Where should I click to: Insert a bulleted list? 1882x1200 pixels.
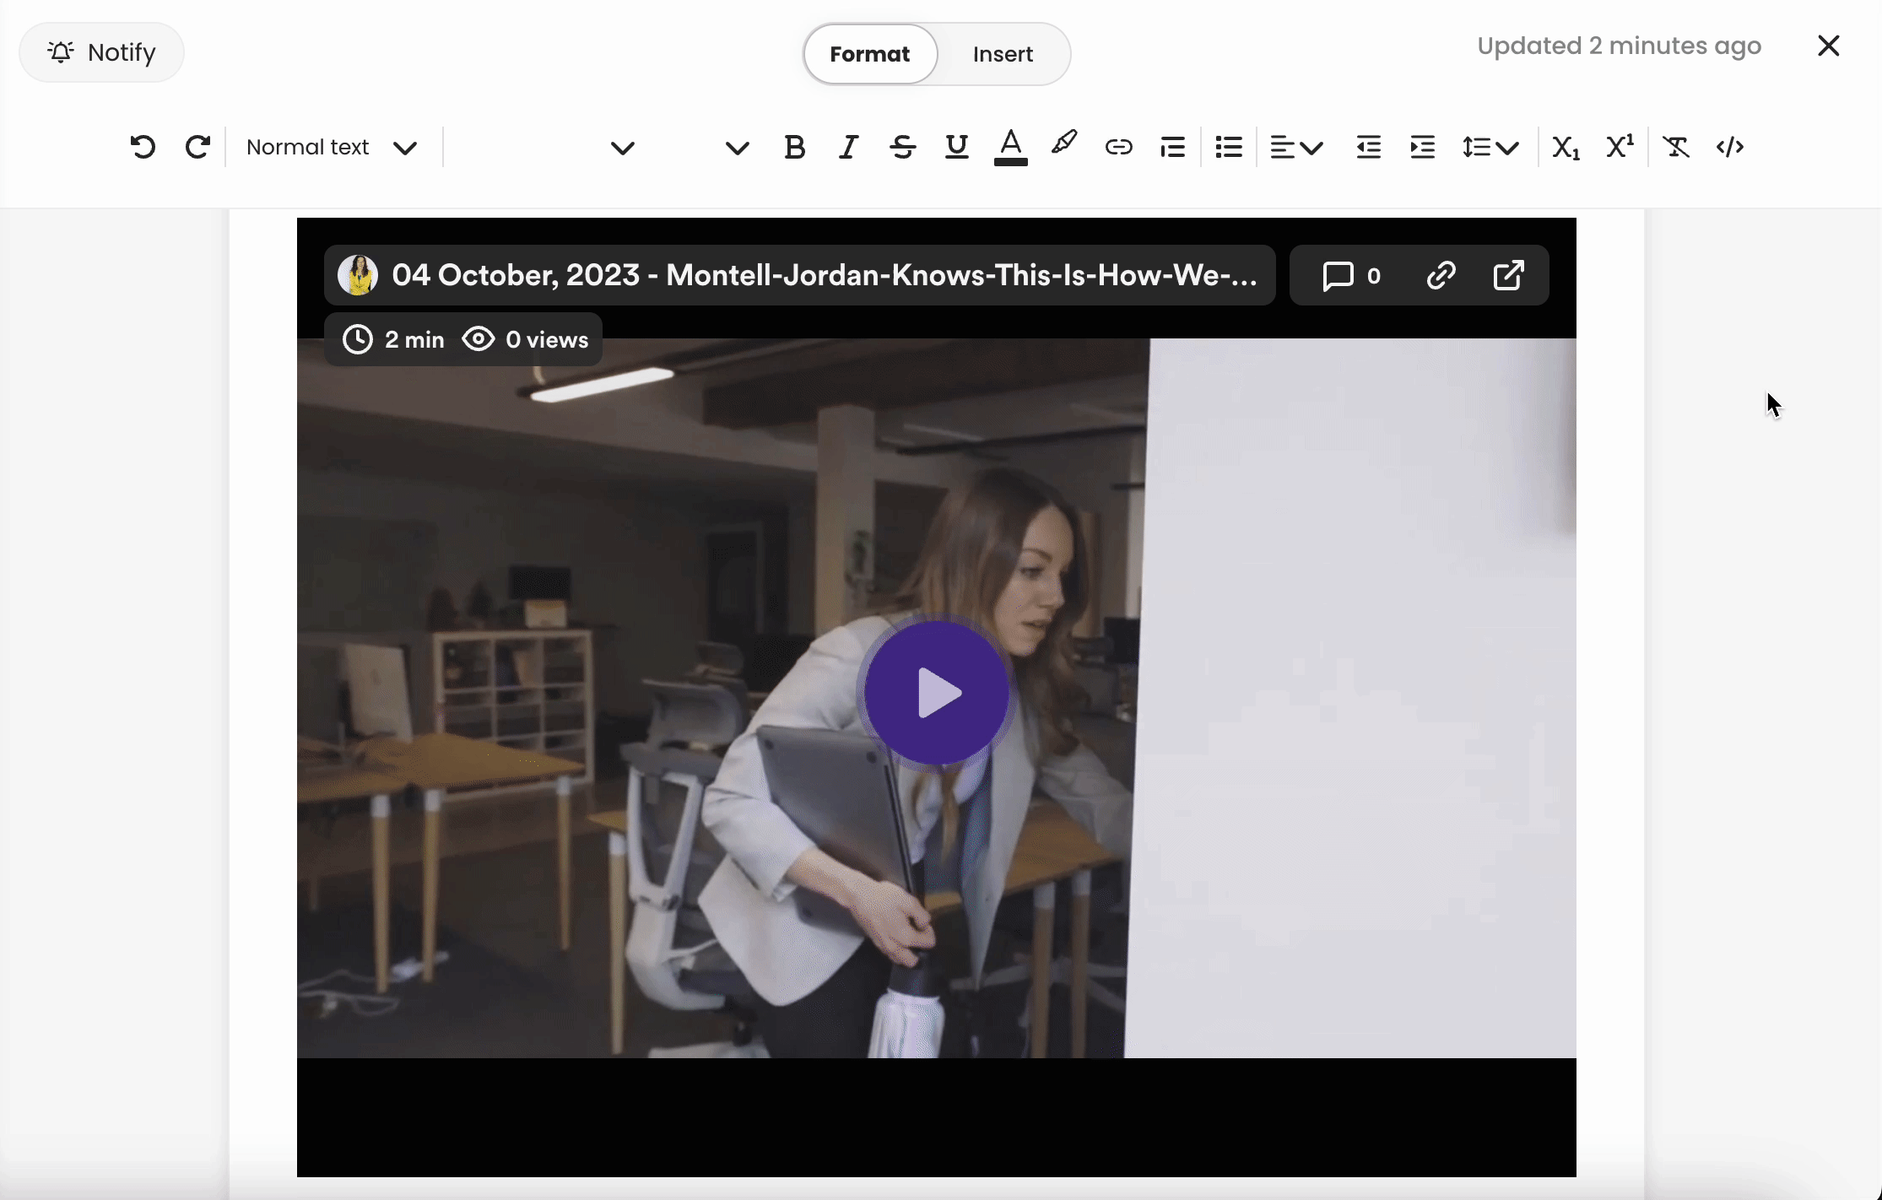pyautogui.click(x=1229, y=147)
